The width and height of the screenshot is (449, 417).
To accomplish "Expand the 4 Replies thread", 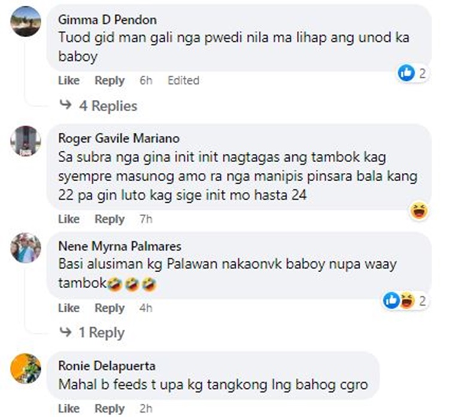I will [x=108, y=106].
